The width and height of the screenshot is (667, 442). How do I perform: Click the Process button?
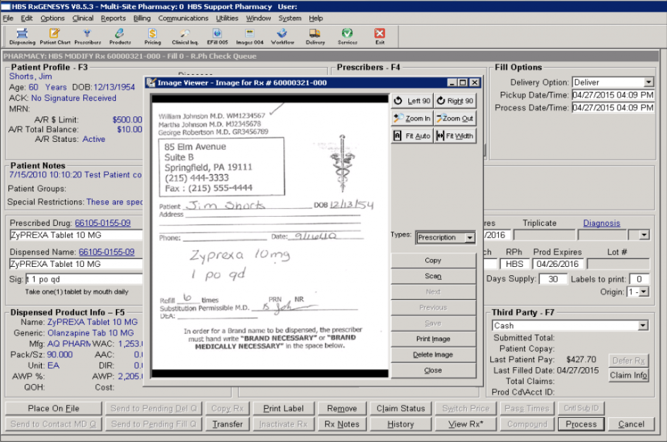tap(580, 424)
